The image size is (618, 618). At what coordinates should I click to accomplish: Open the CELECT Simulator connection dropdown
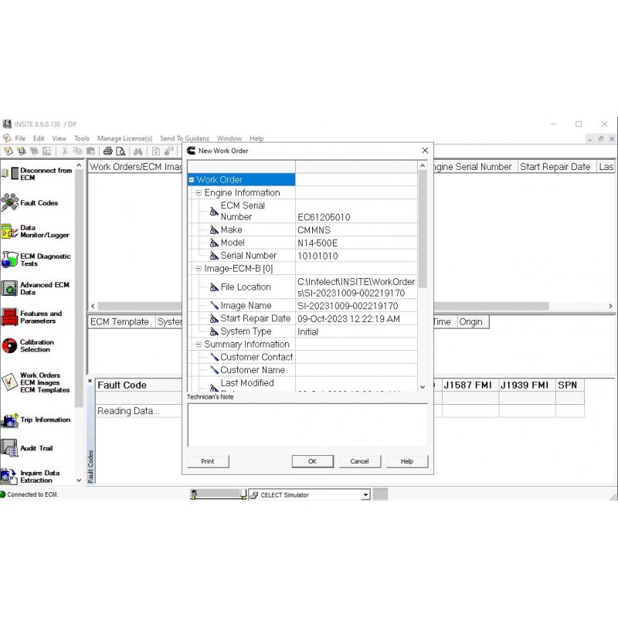point(365,494)
